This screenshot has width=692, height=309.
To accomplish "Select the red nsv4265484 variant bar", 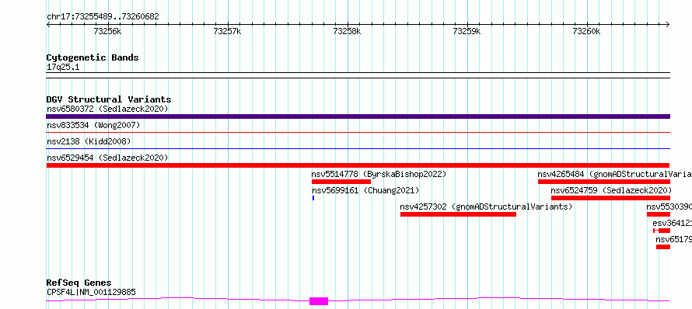I will [x=603, y=182].
